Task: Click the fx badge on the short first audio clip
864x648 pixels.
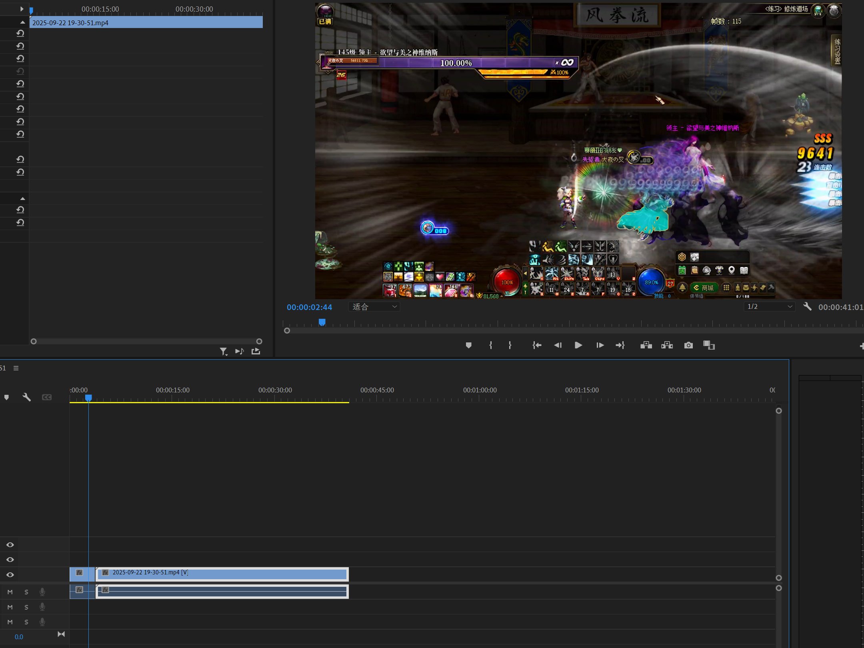Action: [79, 590]
